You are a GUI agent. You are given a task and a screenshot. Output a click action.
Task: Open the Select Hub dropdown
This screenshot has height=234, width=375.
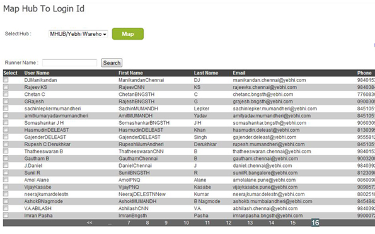(78, 34)
